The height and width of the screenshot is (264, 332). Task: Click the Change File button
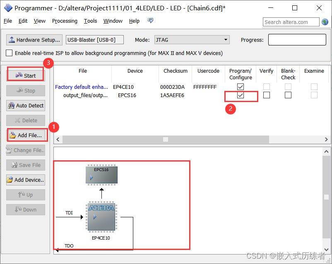pyautogui.click(x=25, y=150)
